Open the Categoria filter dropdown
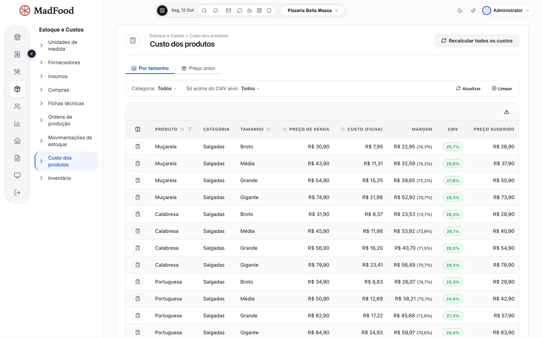Image resolution: width=542 pixels, height=338 pixels. [153, 89]
